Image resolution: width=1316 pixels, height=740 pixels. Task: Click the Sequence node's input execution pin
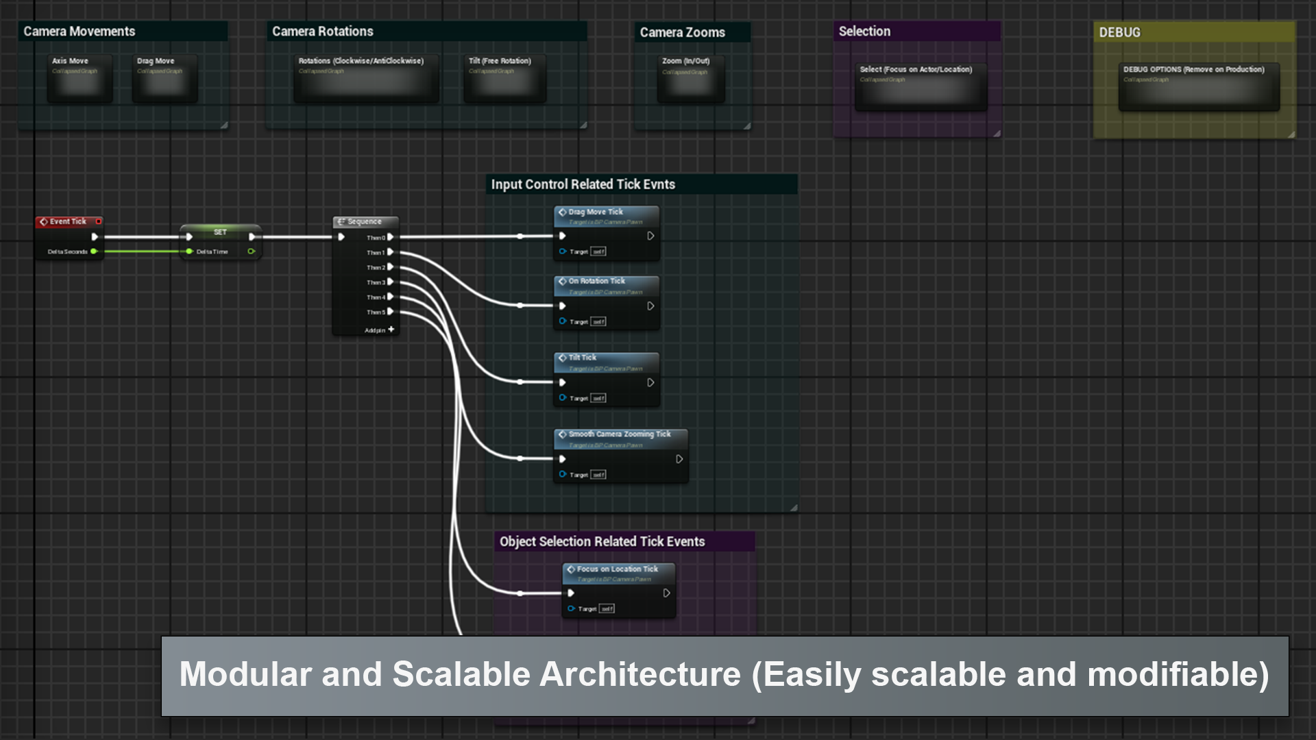[x=341, y=237]
